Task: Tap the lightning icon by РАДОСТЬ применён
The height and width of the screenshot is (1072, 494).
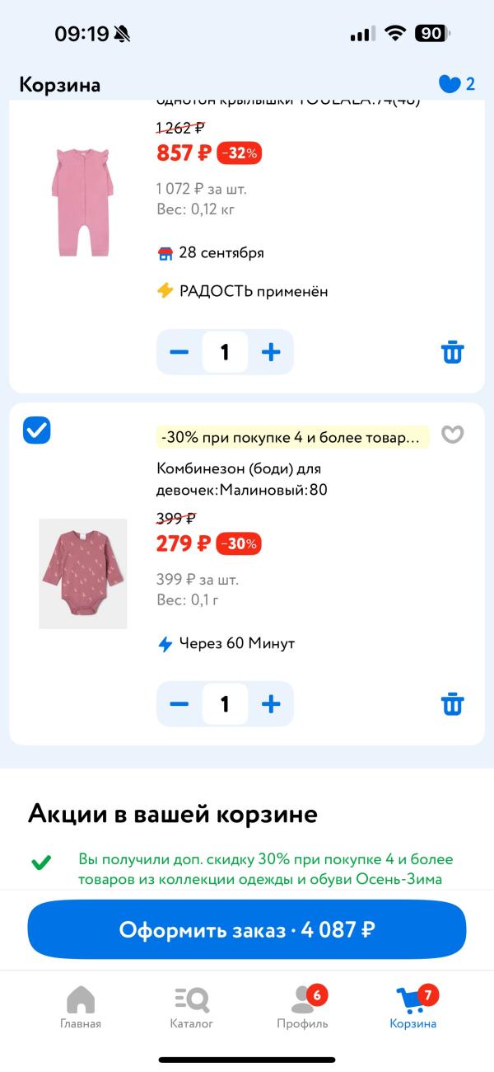Action: [x=165, y=291]
